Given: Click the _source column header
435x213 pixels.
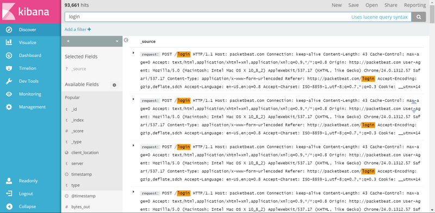Looking at the screenshot, I should pyautogui.click(x=148, y=42).
